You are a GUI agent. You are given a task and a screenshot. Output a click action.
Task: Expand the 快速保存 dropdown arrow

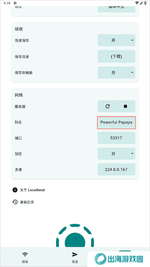132,40
